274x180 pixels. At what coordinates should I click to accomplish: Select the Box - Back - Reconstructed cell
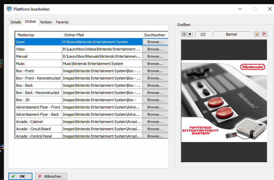(x=38, y=93)
